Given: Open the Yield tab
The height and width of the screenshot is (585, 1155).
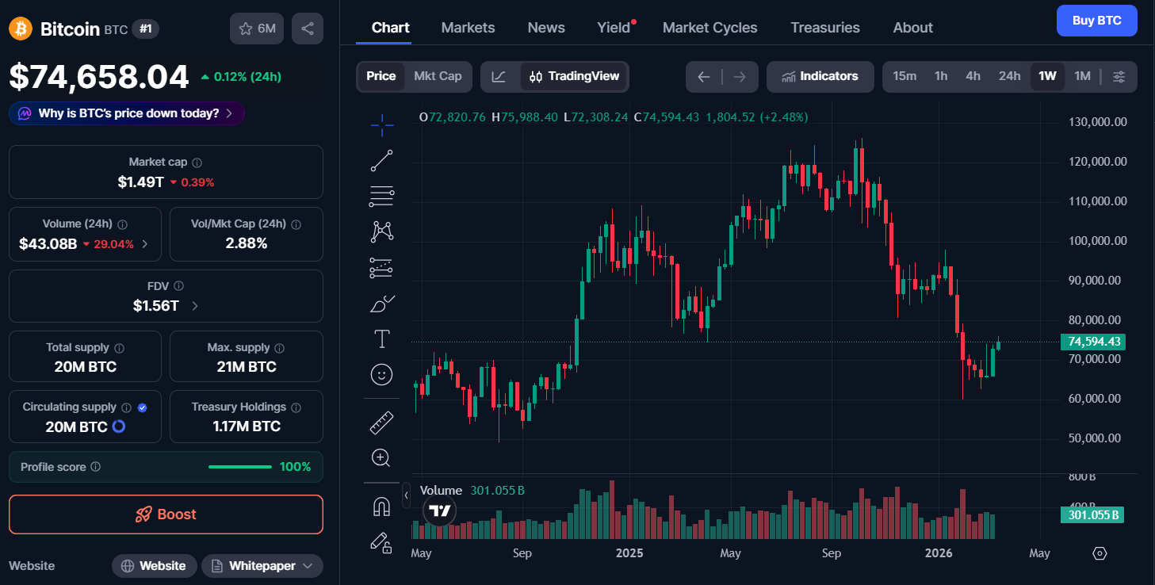Looking at the screenshot, I should (614, 28).
